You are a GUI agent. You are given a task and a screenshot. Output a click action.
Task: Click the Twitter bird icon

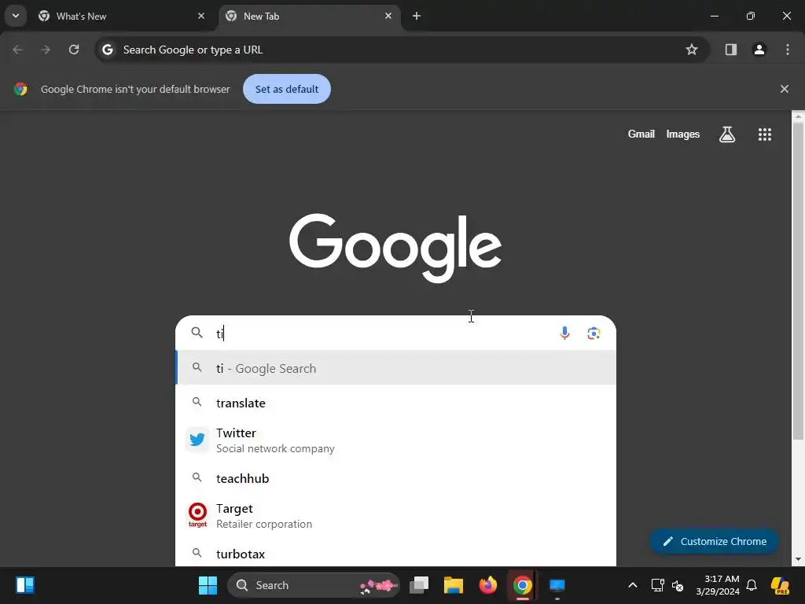click(197, 440)
